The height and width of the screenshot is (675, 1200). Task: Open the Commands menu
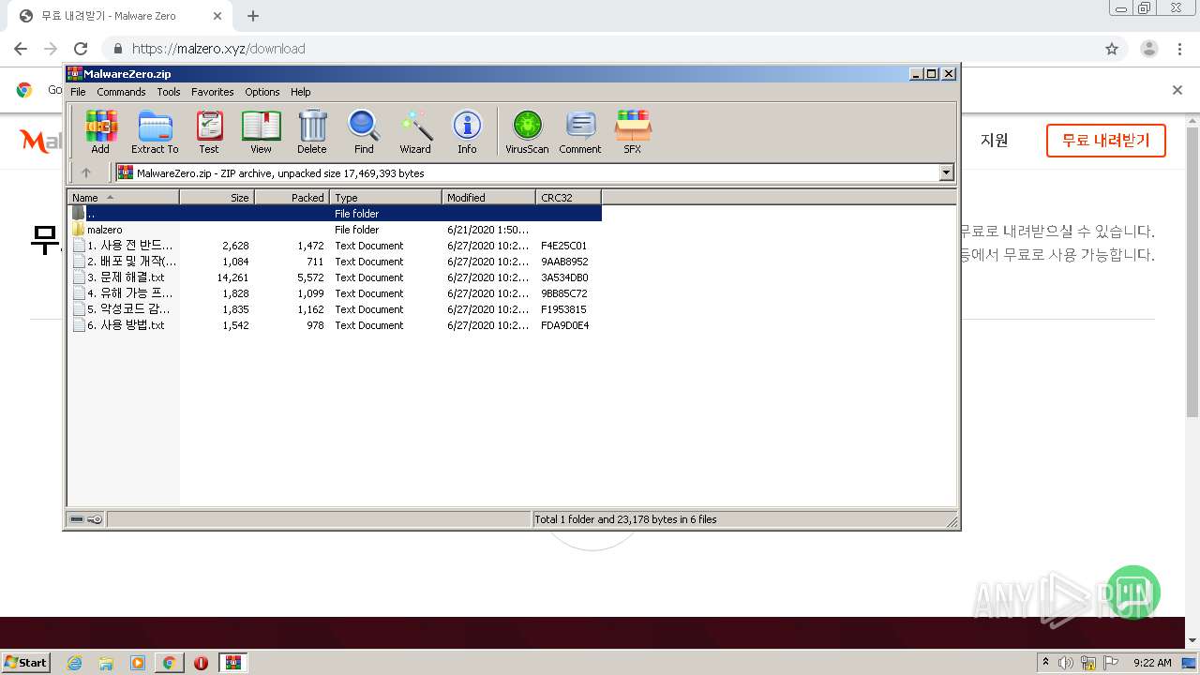point(121,92)
